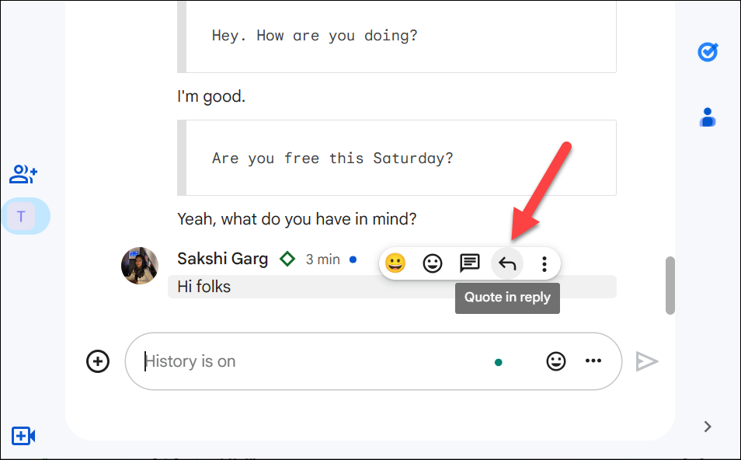Start a new chat with the add-people icon
The height and width of the screenshot is (460, 741).
[23, 173]
